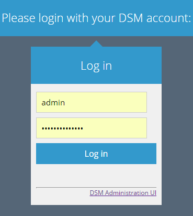Select the word DSM in the top banner
193x216 pixels.
tap(131, 18)
